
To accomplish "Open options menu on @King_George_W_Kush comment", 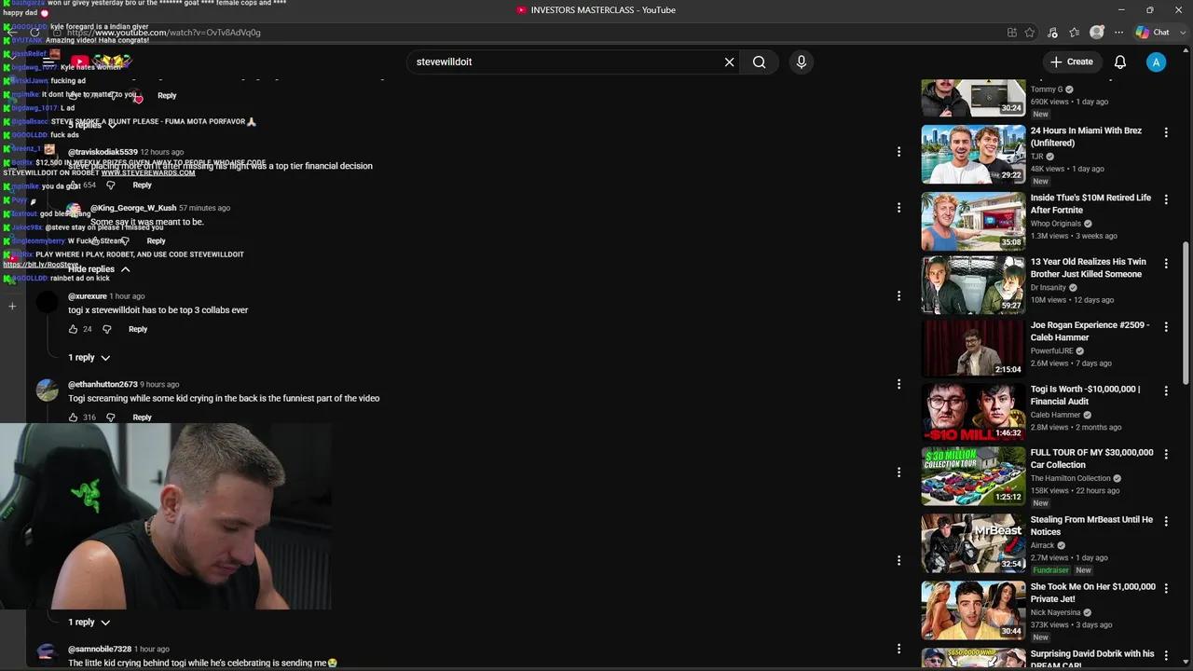I will point(898,207).
